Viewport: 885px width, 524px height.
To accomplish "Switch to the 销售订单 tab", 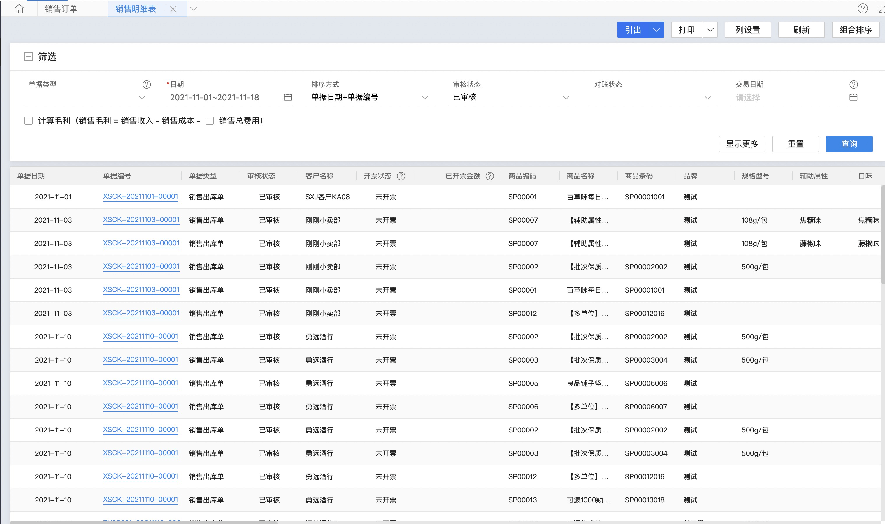I will (x=61, y=9).
